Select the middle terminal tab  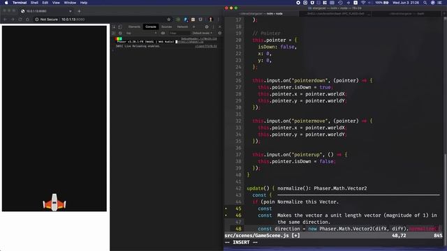[x=335, y=14]
